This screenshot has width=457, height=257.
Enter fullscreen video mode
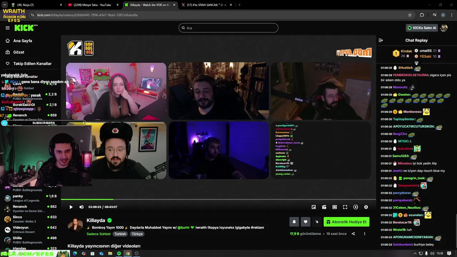(345, 207)
